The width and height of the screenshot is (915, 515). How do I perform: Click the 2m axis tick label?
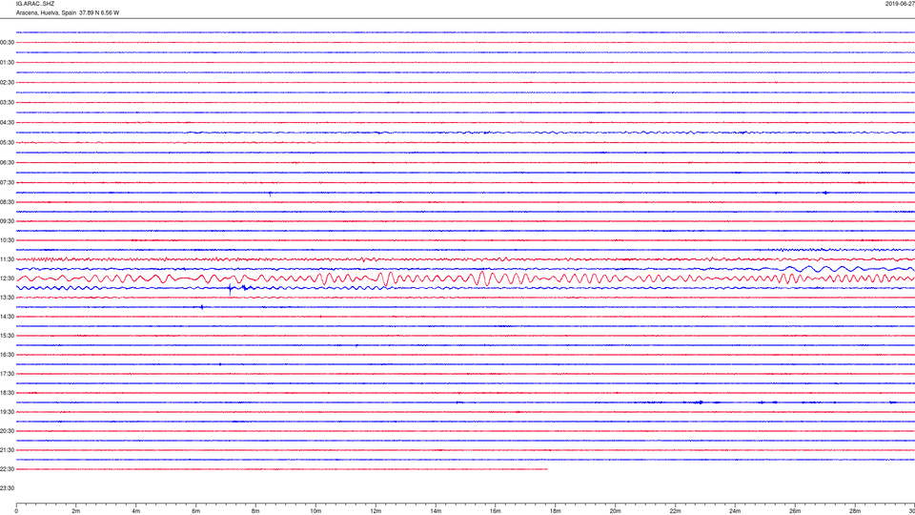pos(76,511)
